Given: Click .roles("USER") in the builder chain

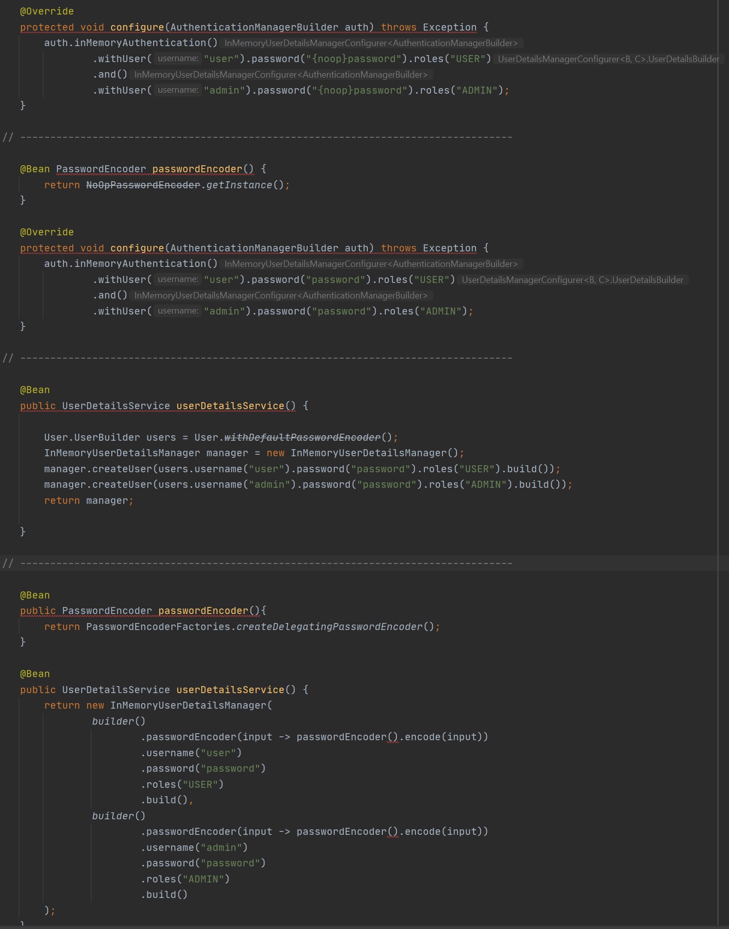Looking at the screenshot, I should [182, 785].
